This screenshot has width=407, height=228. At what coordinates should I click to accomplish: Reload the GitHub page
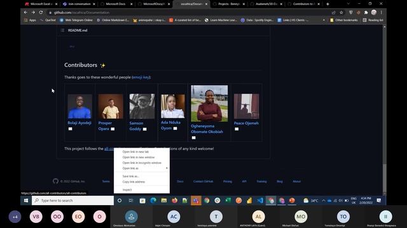click(41, 13)
